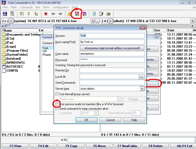Viewport: 196px width, 149px height.
Task: Click the >> button beside Local dir
Action: pyautogui.click(x=142, y=77)
